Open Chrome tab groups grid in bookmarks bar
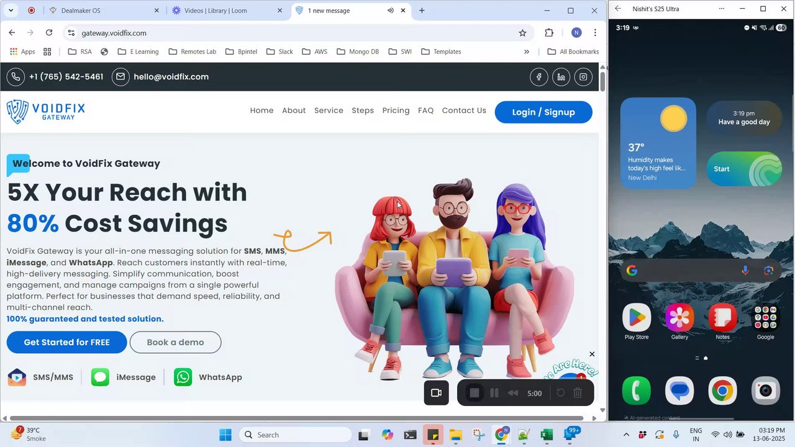Viewport: 795px width, 447px height. point(47,52)
